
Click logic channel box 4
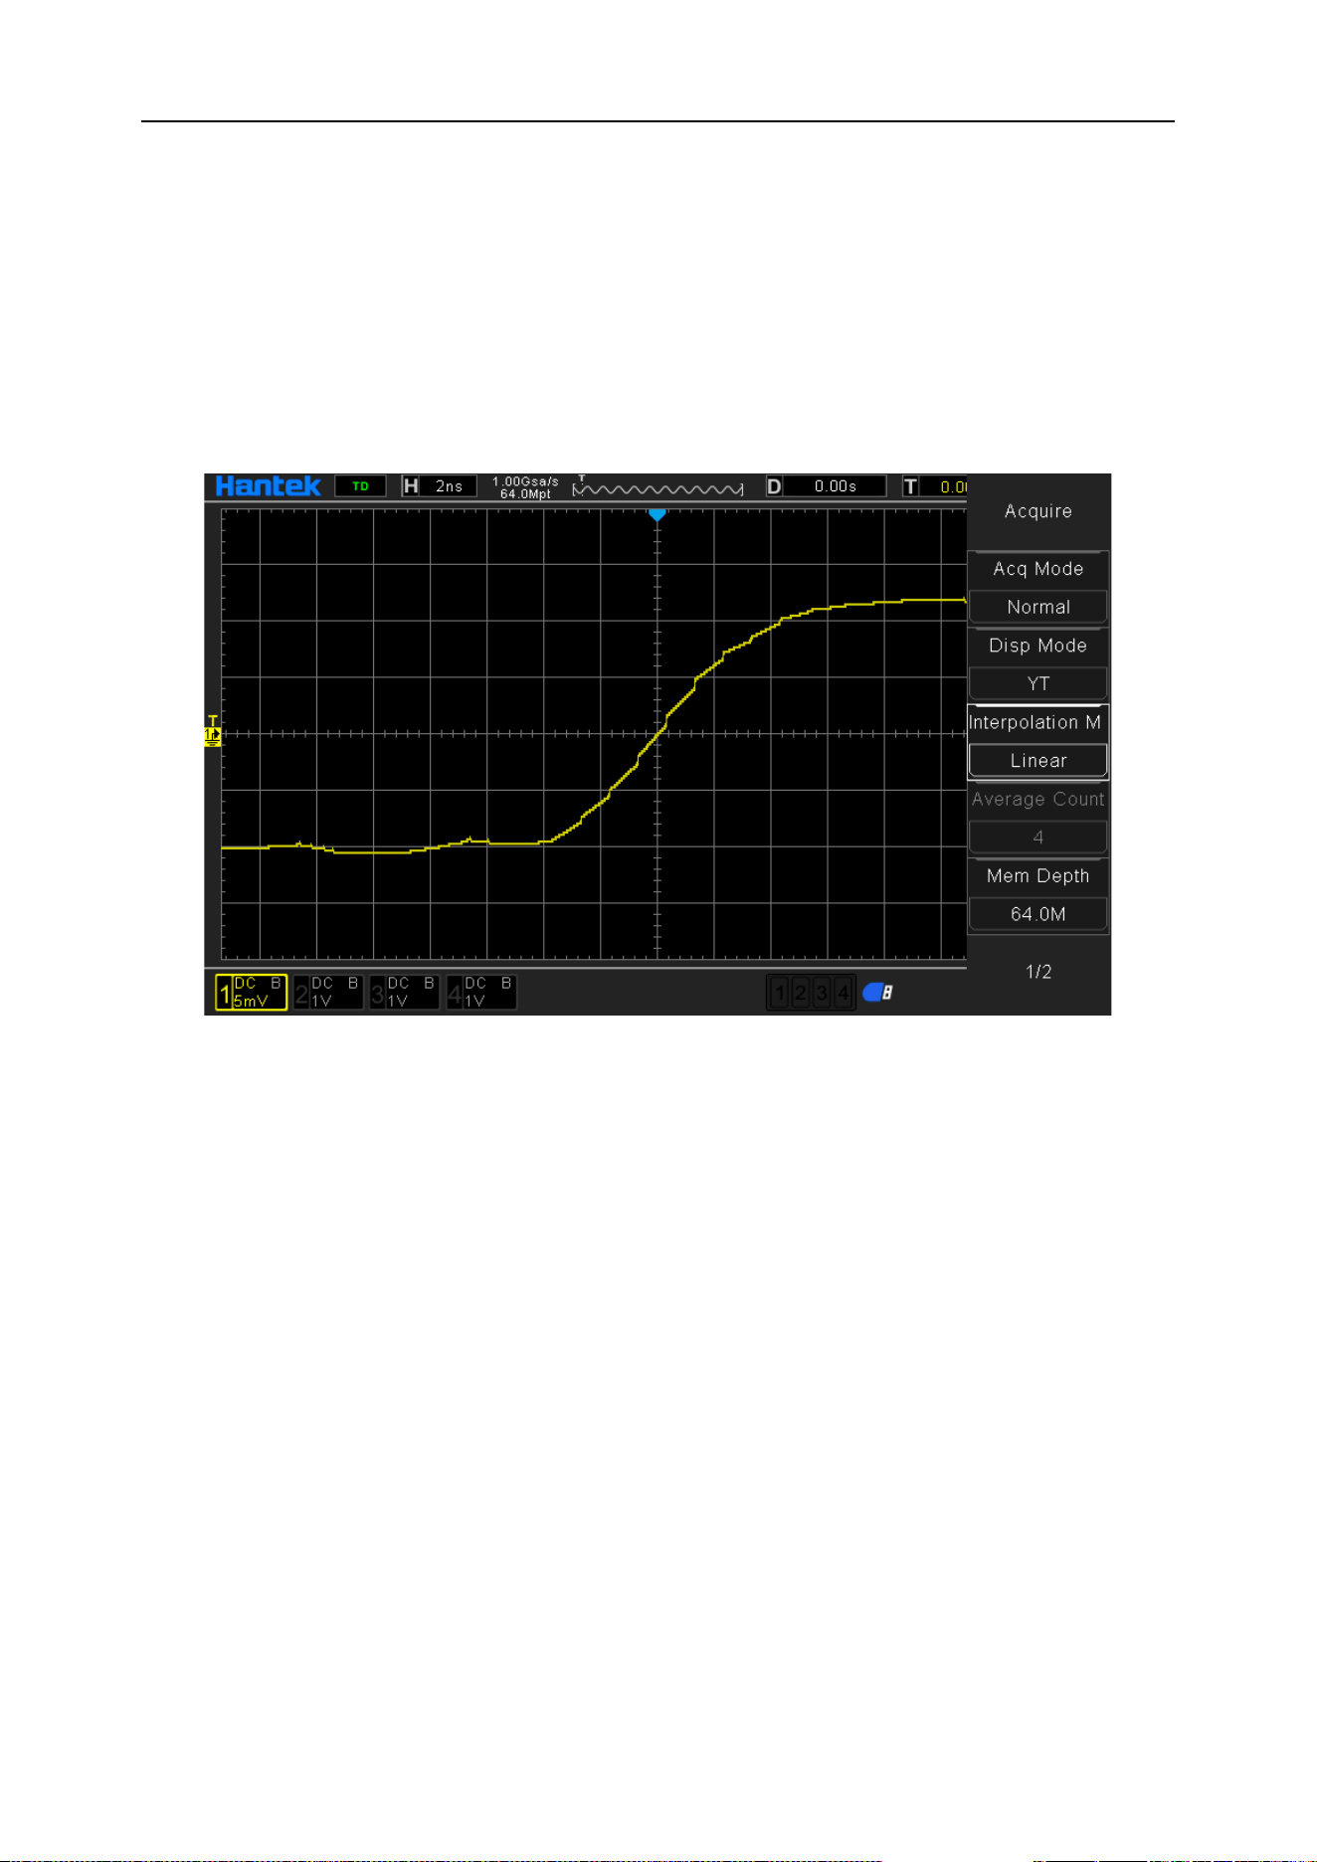click(843, 992)
